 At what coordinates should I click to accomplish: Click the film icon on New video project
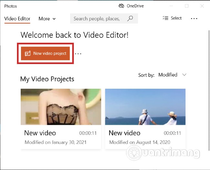coord(27,54)
